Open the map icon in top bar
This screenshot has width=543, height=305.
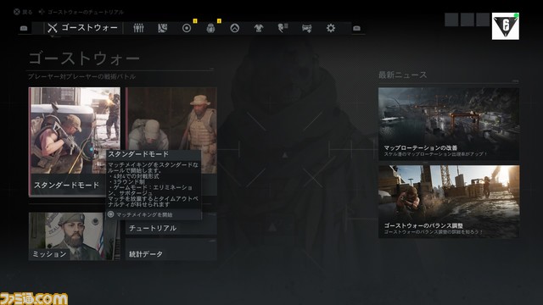[162, 28]
